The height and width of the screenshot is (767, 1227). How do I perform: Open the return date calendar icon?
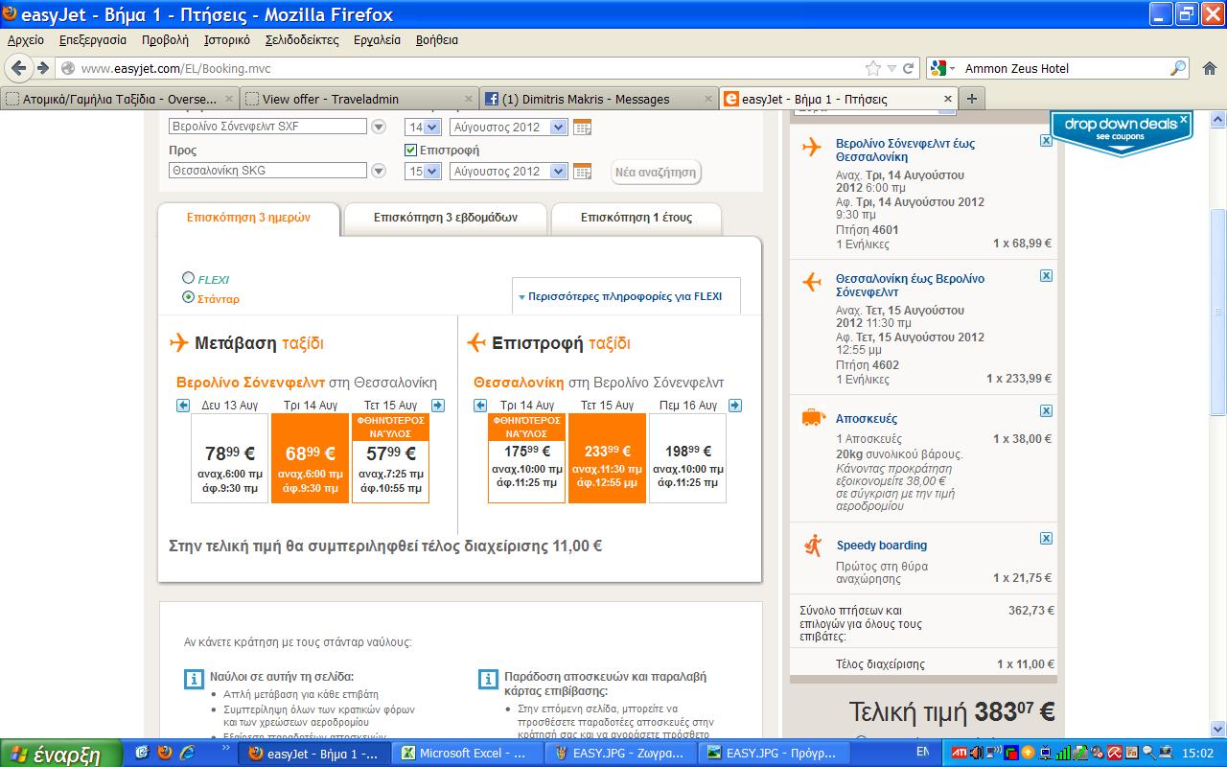[582, 171]
